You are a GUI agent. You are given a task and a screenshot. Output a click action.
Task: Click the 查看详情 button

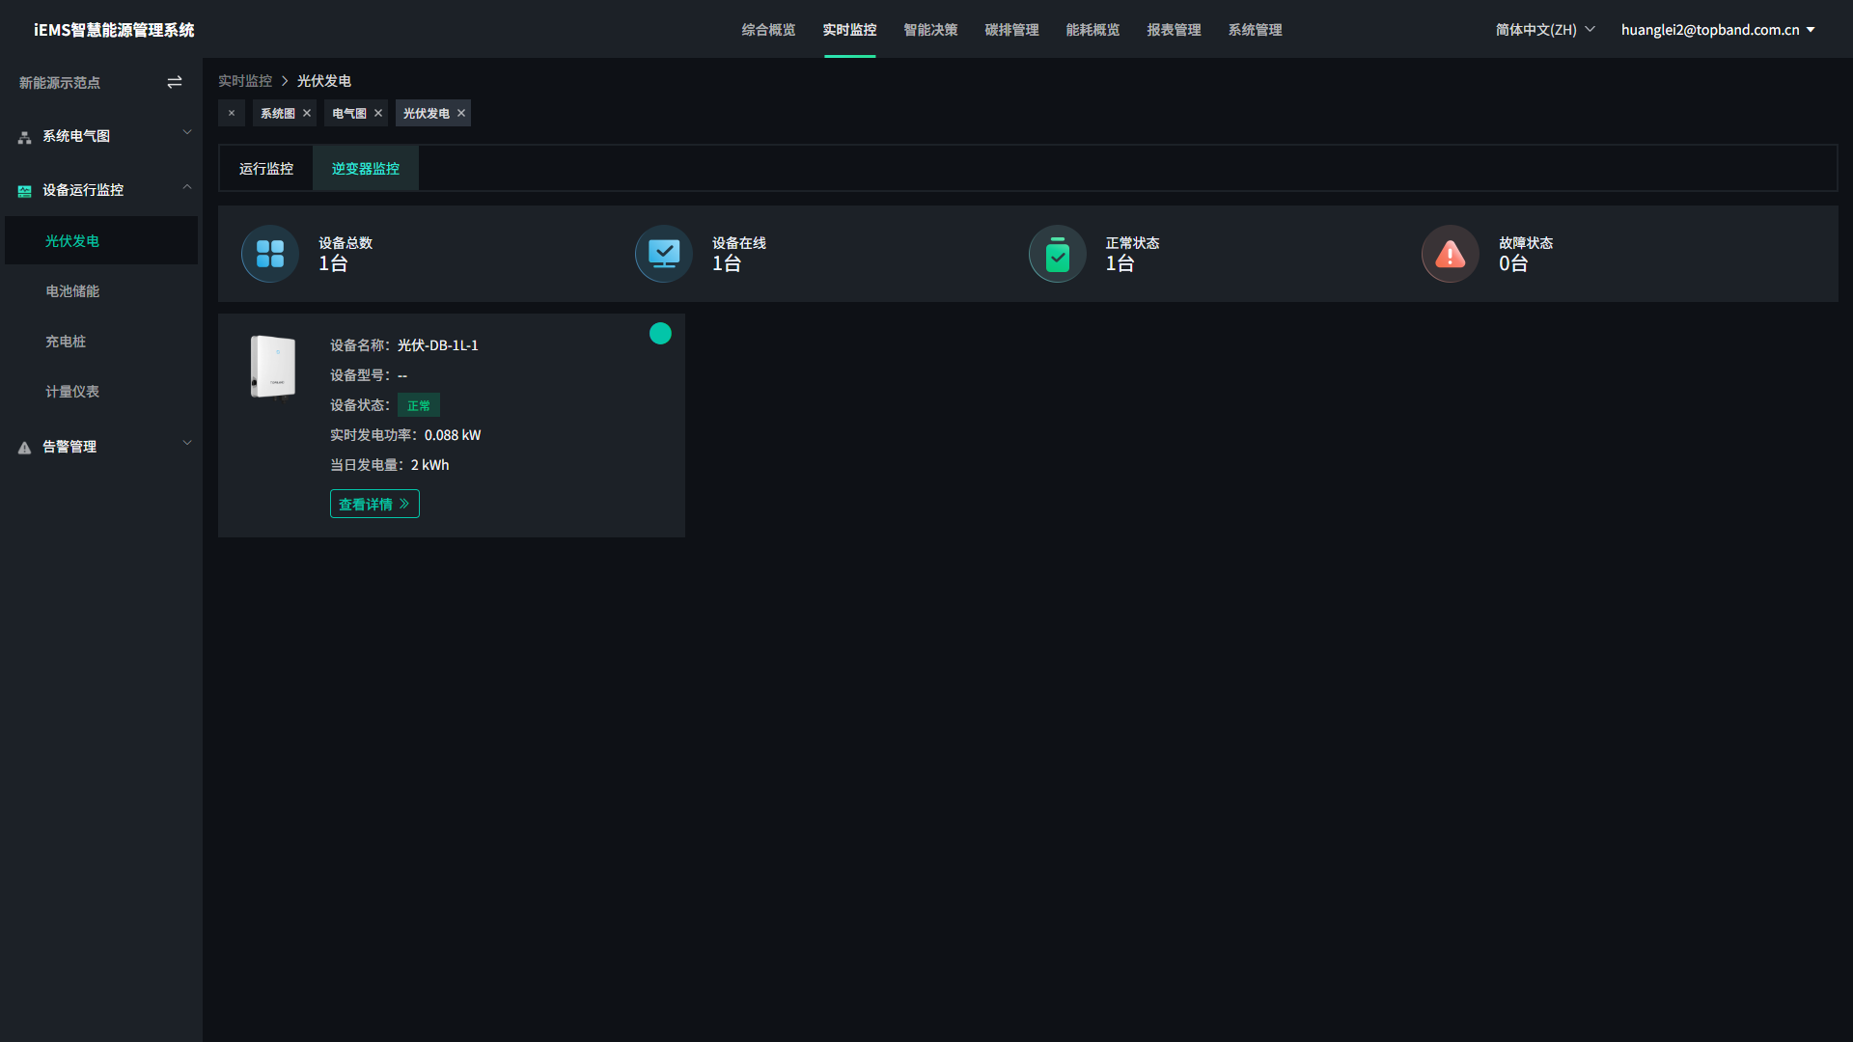[x=374, y=505]
